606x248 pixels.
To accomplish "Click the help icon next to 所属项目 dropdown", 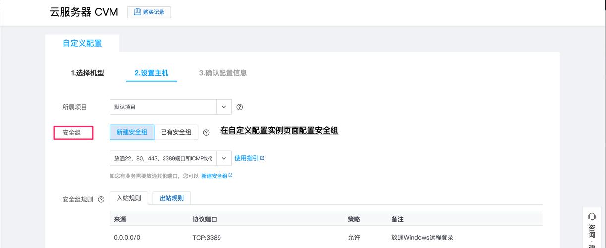I will pos(240,107).
